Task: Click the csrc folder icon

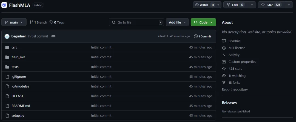Action: tap(7, 47)
